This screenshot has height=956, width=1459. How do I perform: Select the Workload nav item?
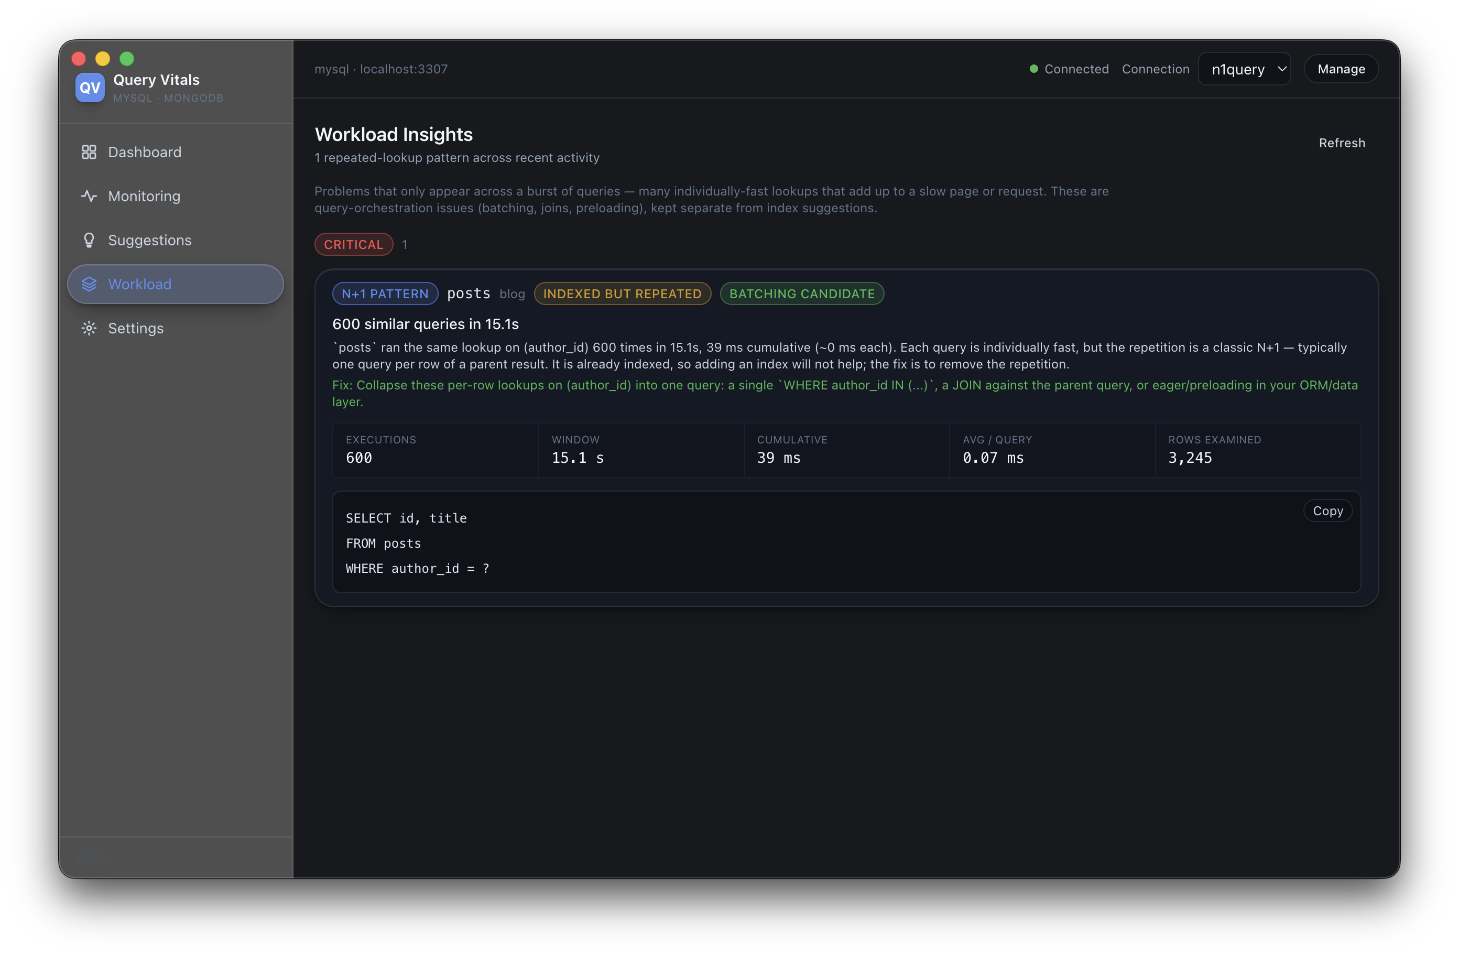176,285
